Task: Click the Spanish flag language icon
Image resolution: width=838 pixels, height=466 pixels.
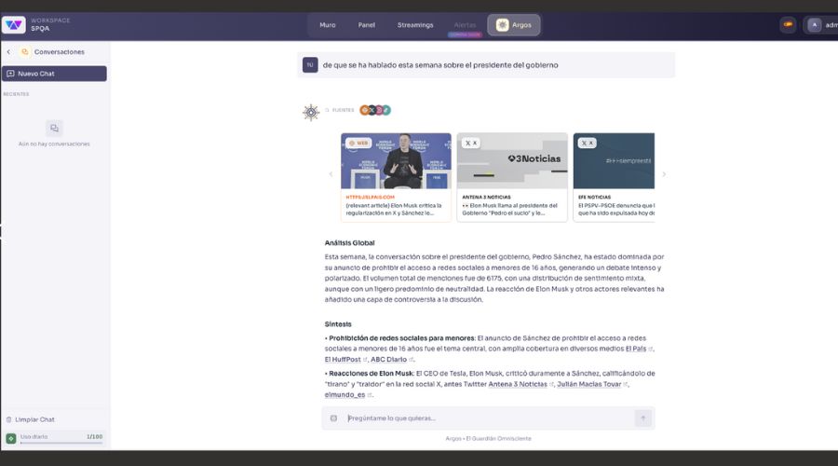Action: point(788,25)
